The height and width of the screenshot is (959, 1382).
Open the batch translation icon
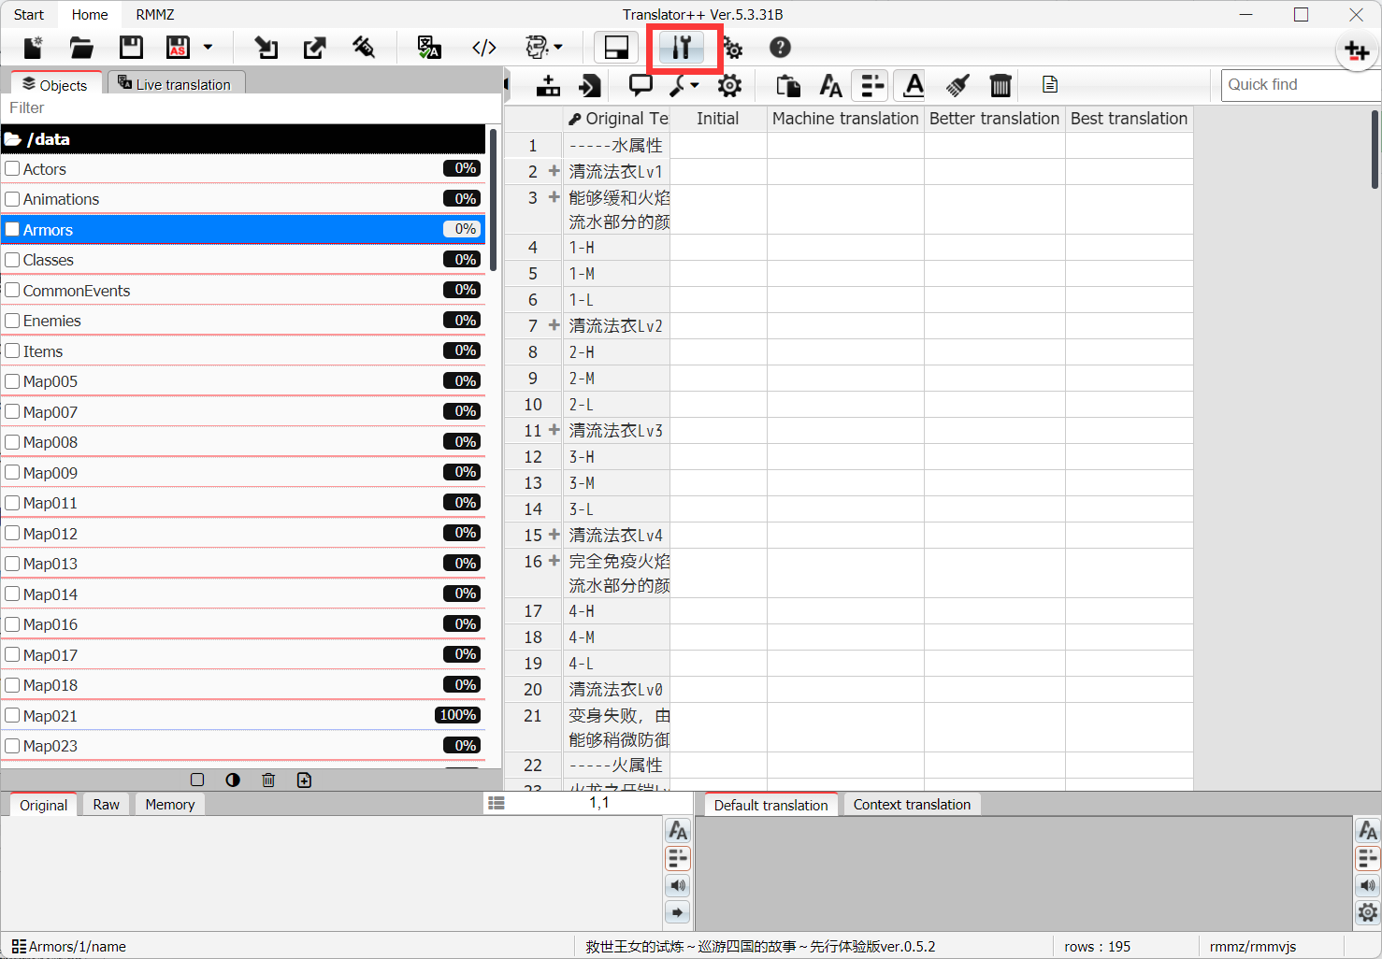tap(429, 48)
